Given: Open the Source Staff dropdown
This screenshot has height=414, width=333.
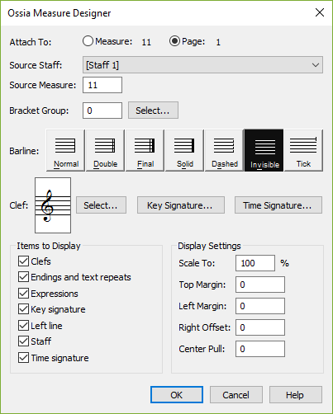Looking at the screenshot, I should [x=202, y=65].
